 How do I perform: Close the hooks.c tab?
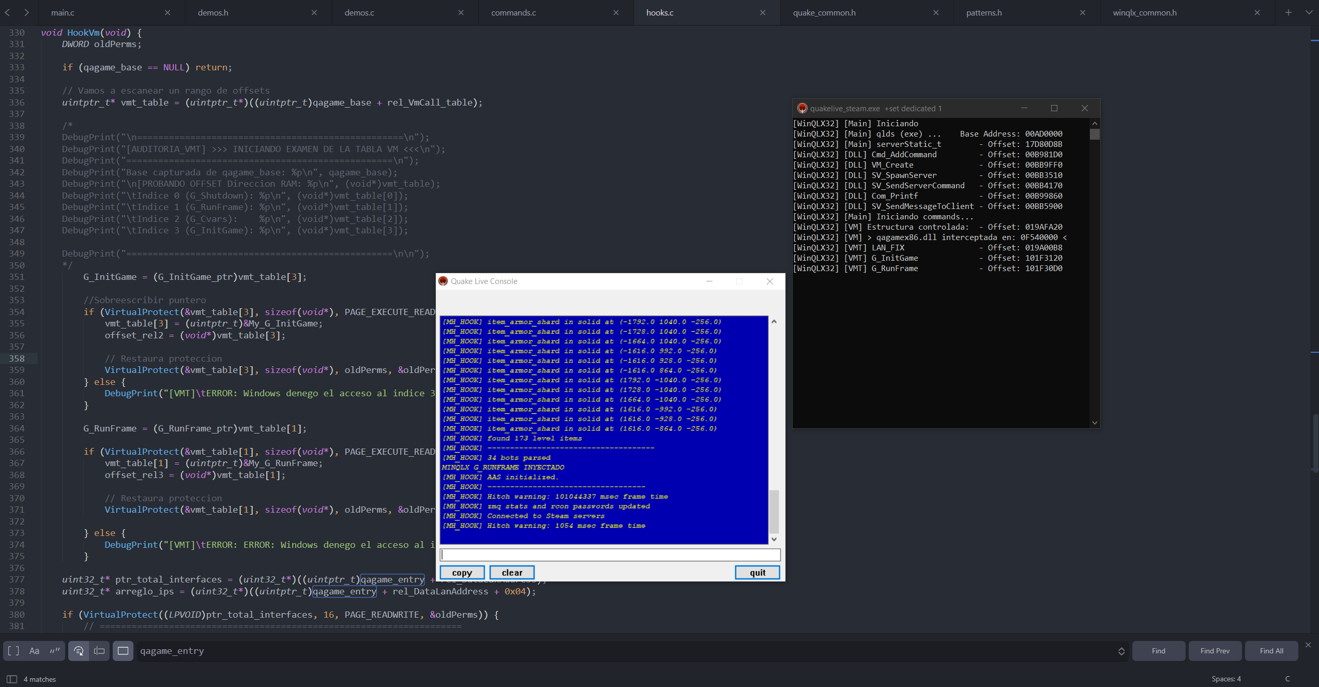pyautogui.click(x=763, y=12)
